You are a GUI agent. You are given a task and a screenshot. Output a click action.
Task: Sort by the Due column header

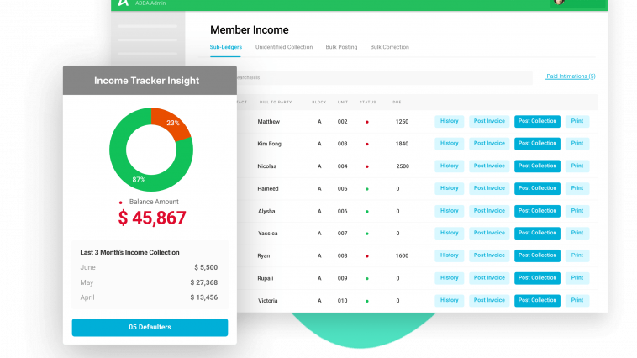[x=397, y=103]
